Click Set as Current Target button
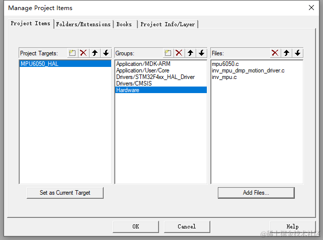Image resolution: width=323 pixels, height=240 pixels. 65,193
